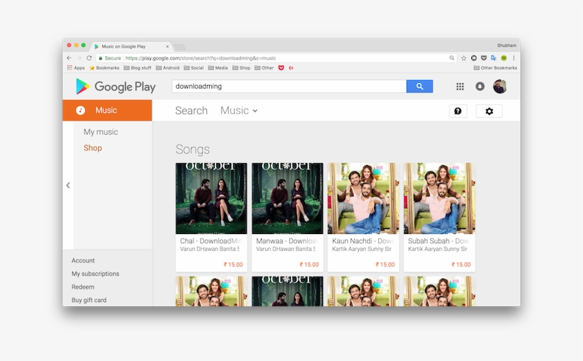
Task: Click the green circle extension icon
Action: [x=504, y=58]
